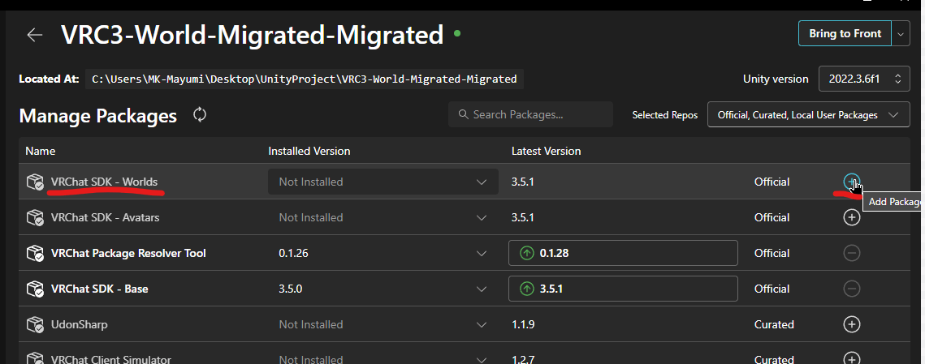Screen dimensions: 925x364
Task: Expand Bring to Front options arrow
Action: click(x=901, y=34)
